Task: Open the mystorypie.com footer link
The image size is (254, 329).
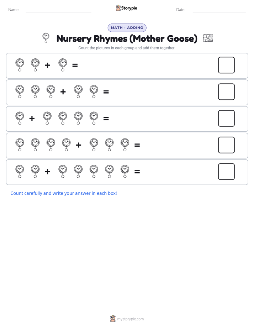Action: coord(130,319)
